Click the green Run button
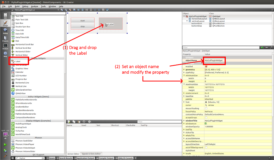Image resolution: width=274 pixels, height=160 pixels. tap(5, 145)
